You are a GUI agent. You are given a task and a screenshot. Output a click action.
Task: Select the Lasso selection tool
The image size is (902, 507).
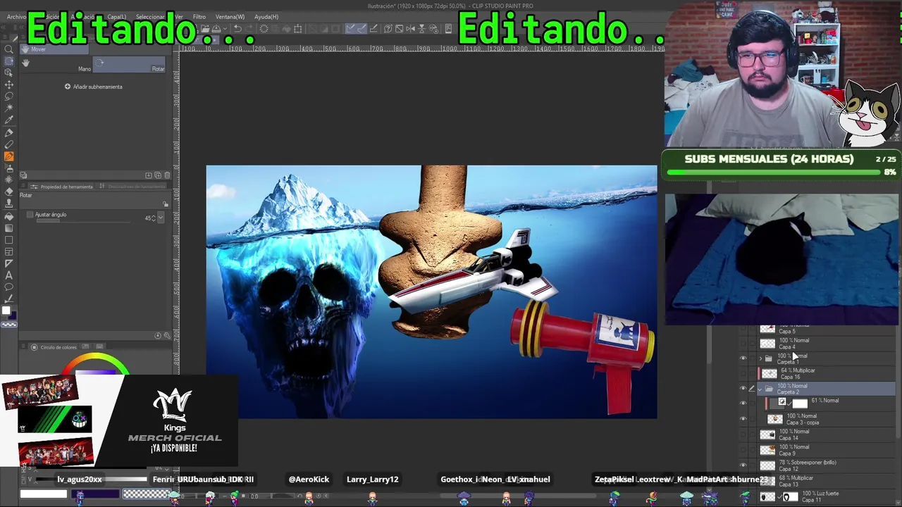tap(9, 96)
